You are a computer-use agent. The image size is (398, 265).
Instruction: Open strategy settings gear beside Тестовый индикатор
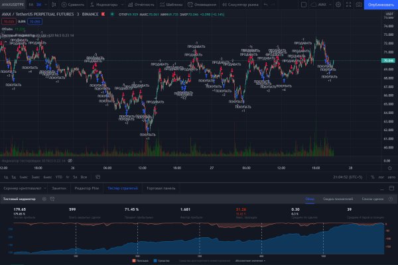click(x=44, y=198)
